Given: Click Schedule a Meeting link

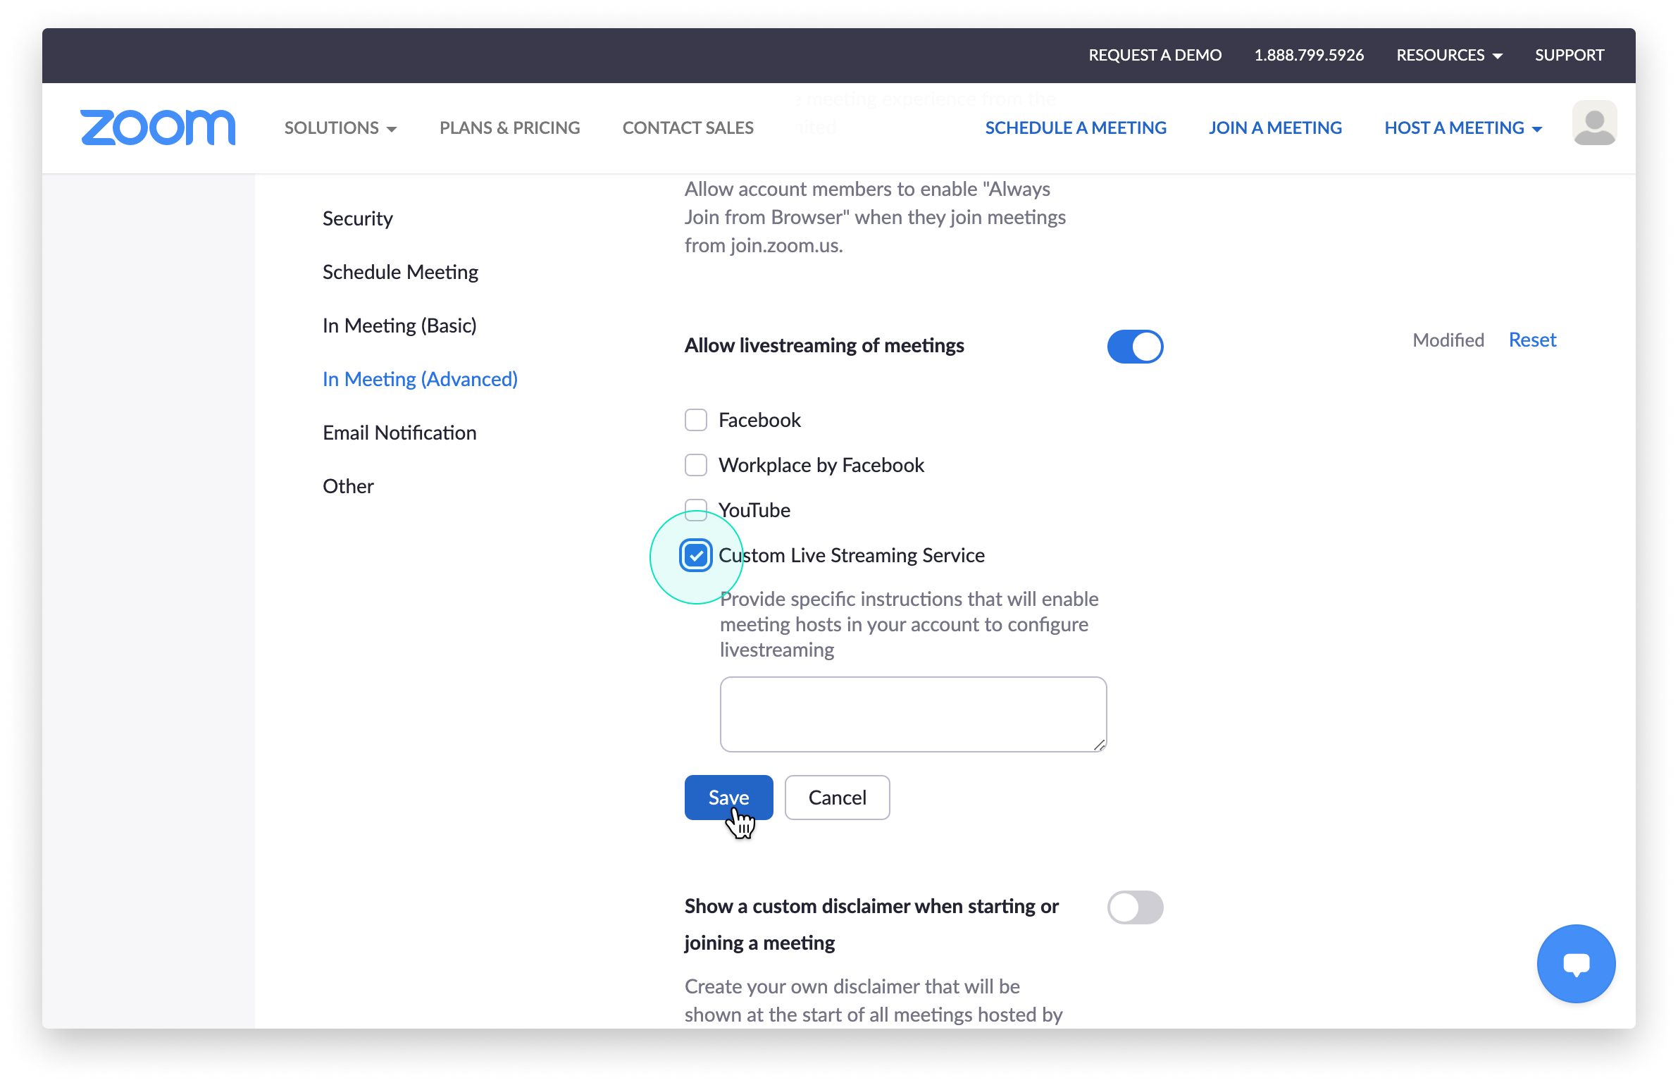Looking at the screenshot, I should [1076, 128].
